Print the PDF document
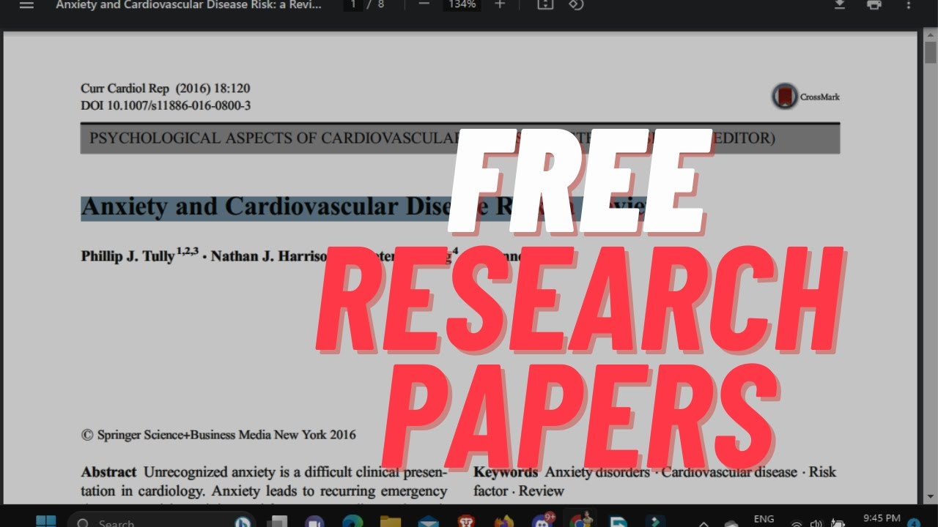Image resolution: width=938 pixels, height=527 pixels. 874,4
